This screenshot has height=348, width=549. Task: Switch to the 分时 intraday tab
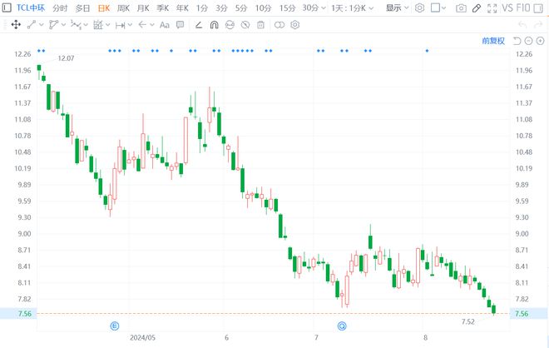(x=60, y=8)
